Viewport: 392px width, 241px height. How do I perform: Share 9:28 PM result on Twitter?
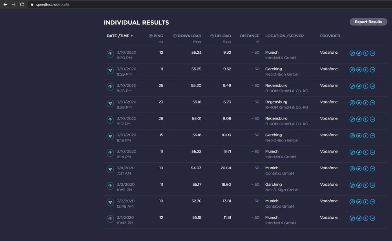pos(359,86)
